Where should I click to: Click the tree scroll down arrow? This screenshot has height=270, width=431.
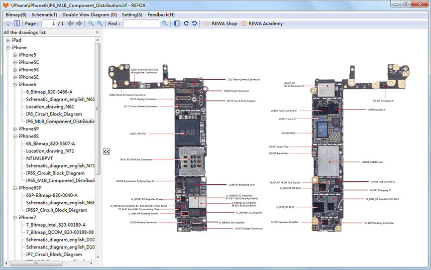pyautogui.click(x=98, y=258)
